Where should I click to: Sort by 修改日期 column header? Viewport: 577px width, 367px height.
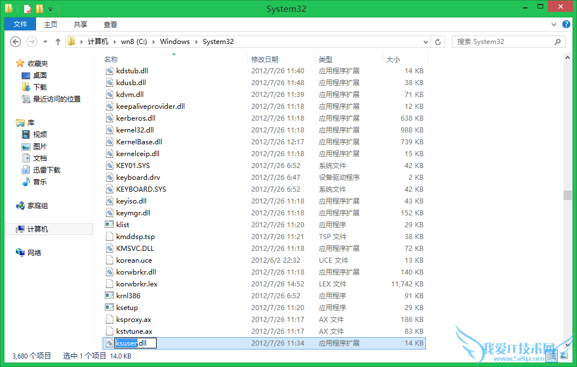pos(265,59)
